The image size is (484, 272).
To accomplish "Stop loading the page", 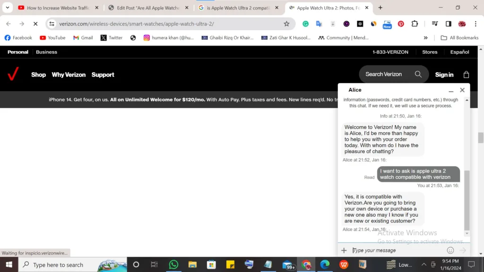I will coord(35,24).
